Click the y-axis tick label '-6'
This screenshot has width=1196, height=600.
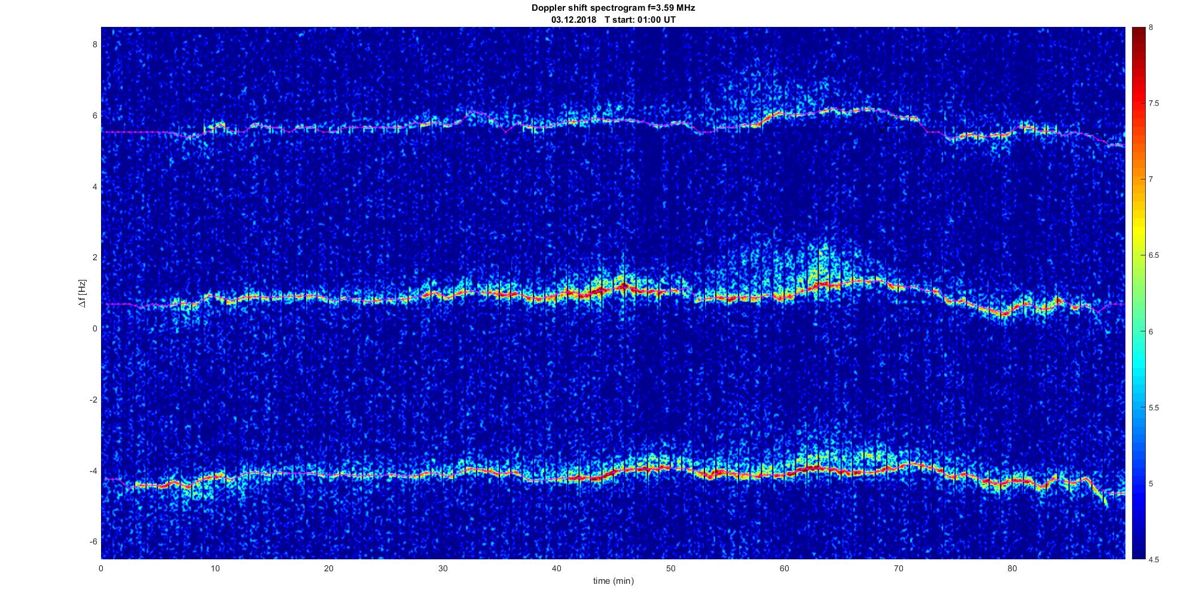93,541
